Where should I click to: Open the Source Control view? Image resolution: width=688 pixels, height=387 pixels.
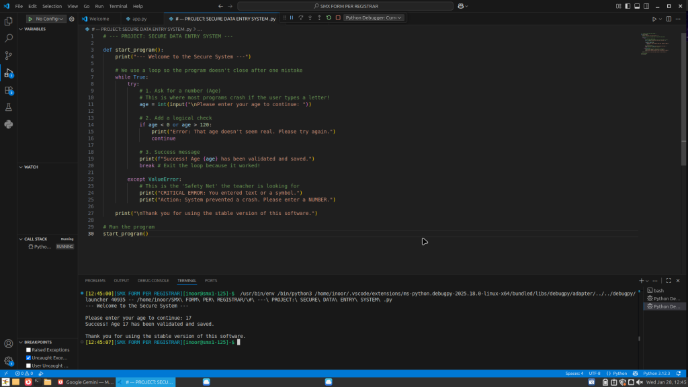point(9,56)
